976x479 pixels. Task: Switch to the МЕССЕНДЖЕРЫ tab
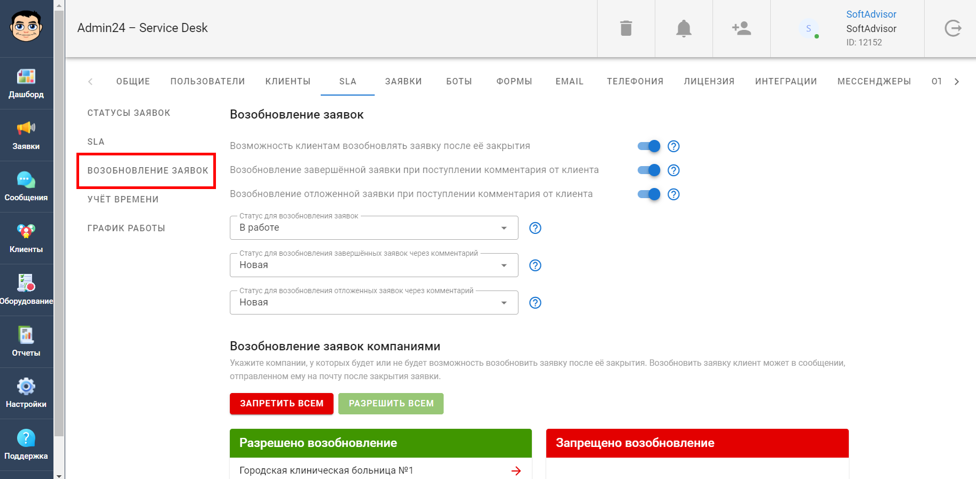tap(874, 81)
